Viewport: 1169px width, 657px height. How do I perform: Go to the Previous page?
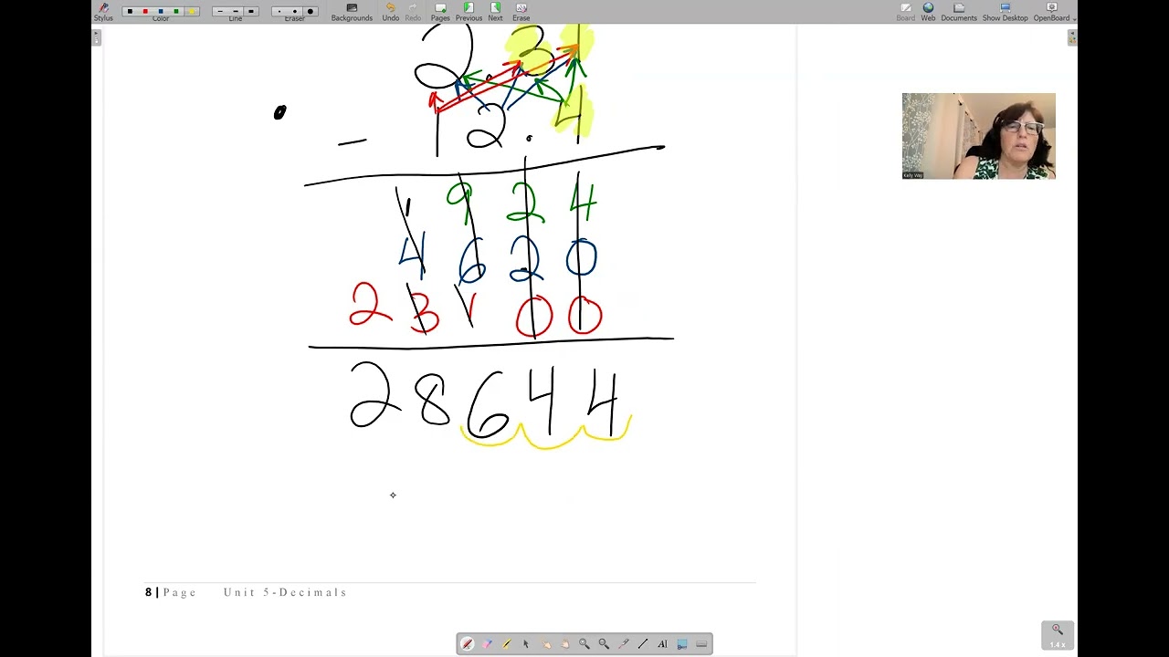click(469, 11)
